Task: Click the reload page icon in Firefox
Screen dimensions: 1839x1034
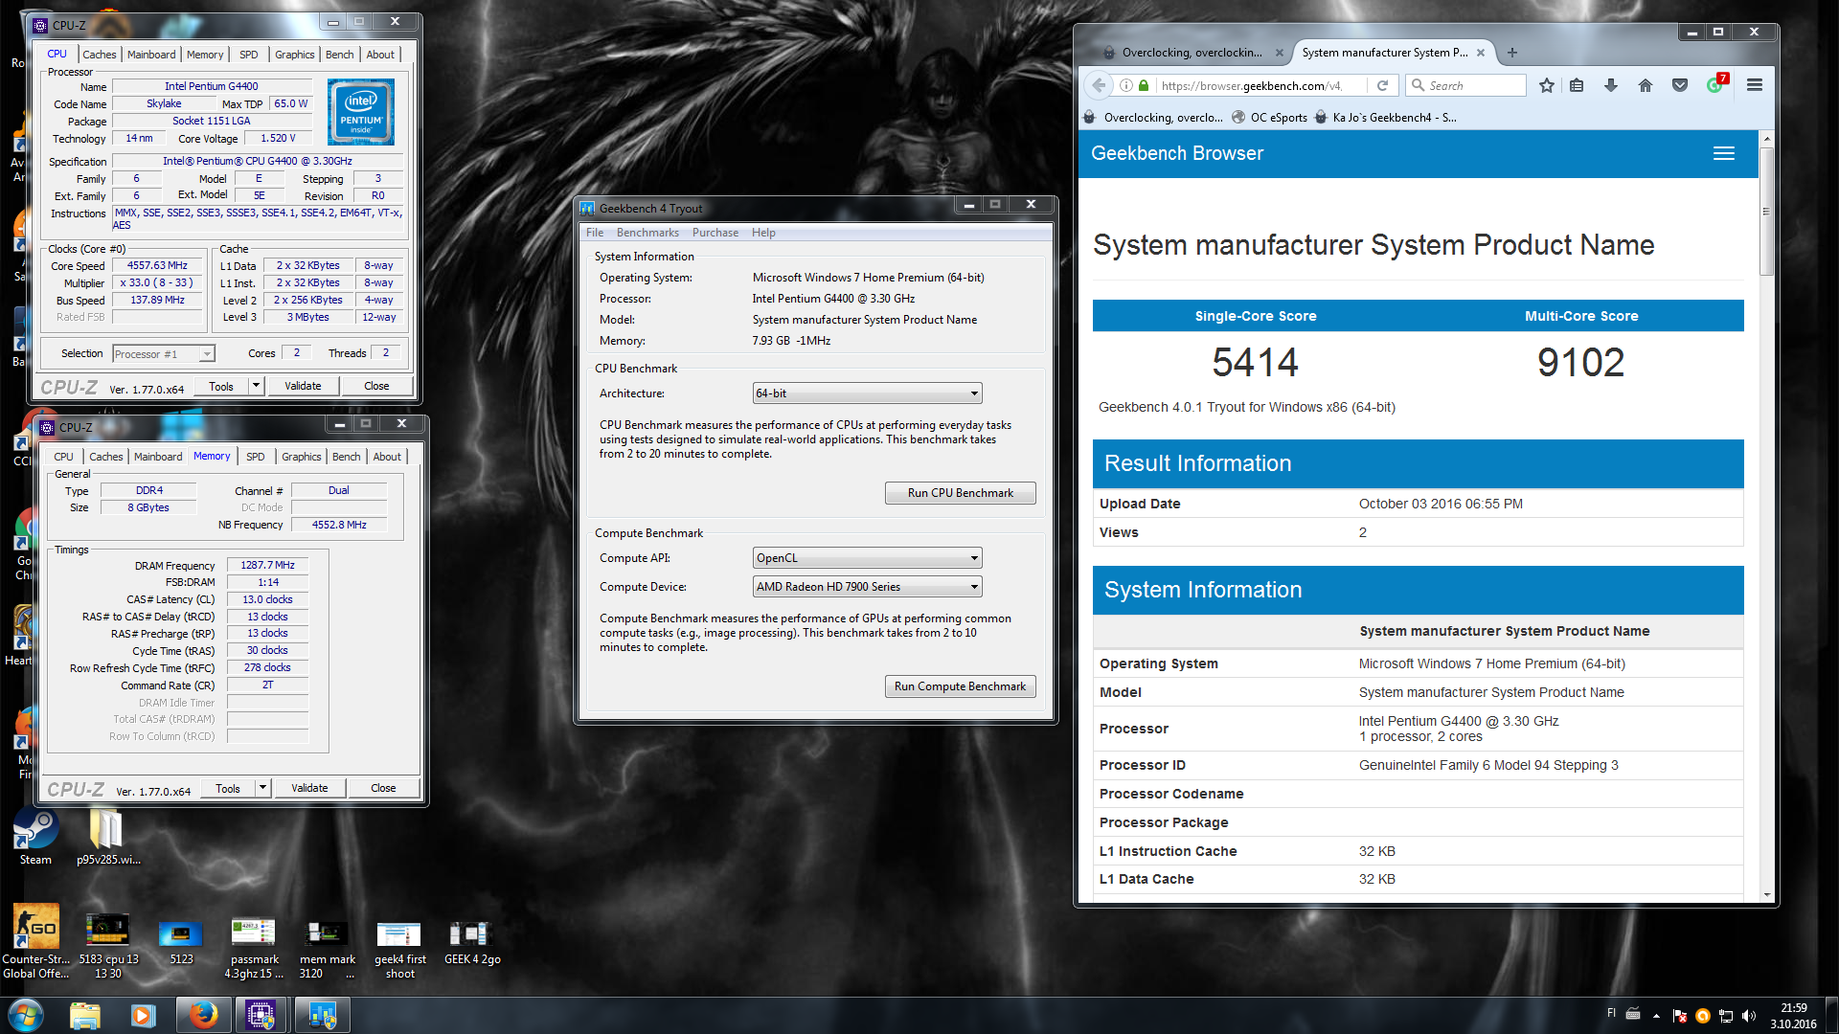Action: point(1382,85)
